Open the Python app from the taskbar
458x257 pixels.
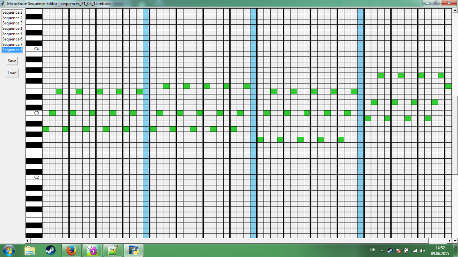point(134,251)
